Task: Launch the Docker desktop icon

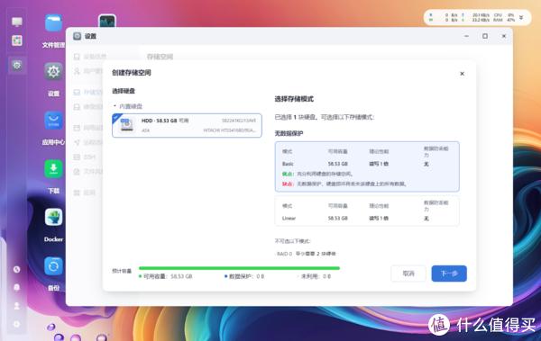Action: click(x=53, y=218)
